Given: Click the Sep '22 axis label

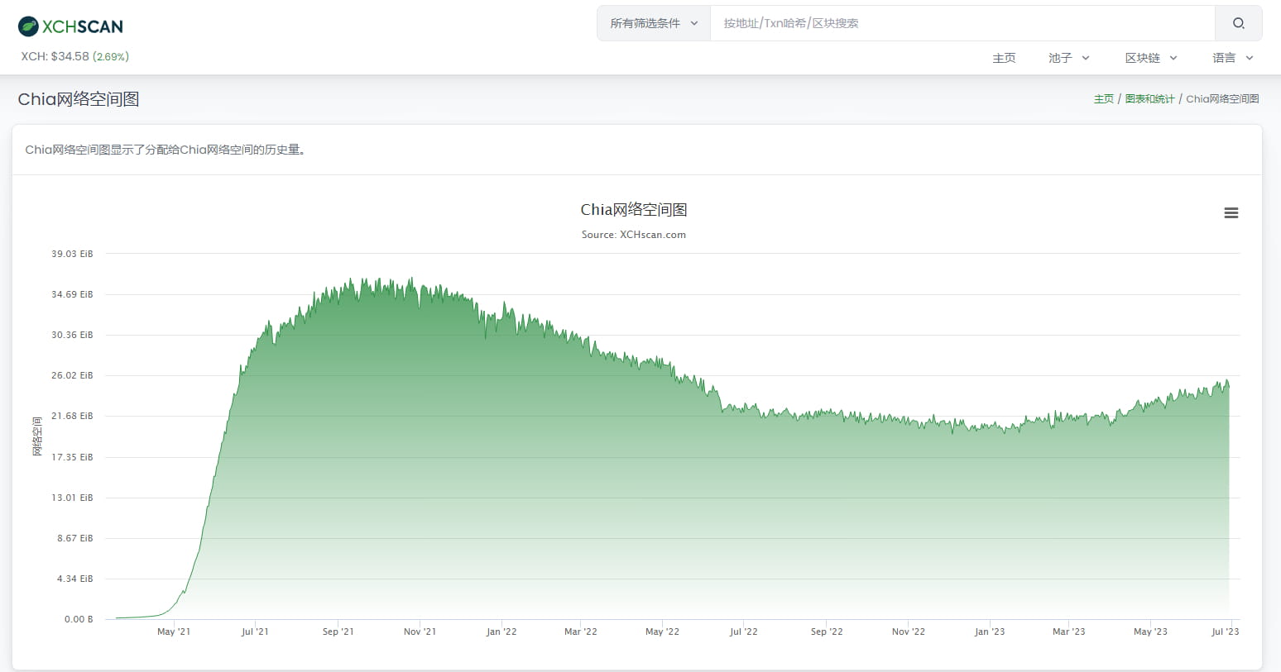Looking at the screenshot, I should 827,631.
